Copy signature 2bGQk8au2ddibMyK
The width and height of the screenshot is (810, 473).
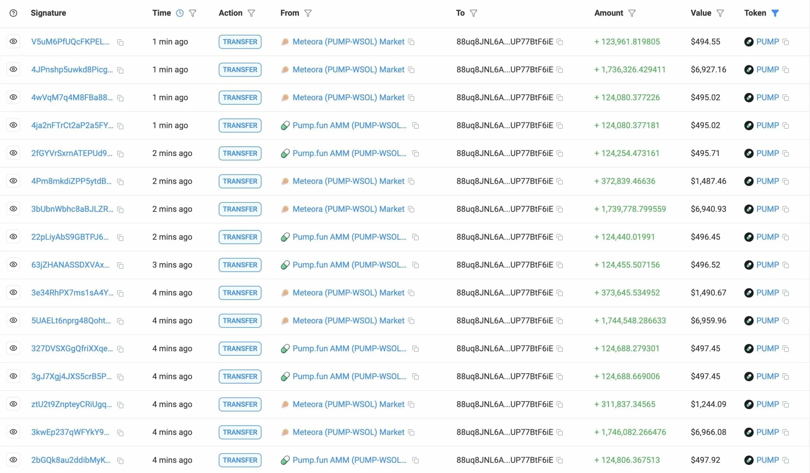click(120, 461)
